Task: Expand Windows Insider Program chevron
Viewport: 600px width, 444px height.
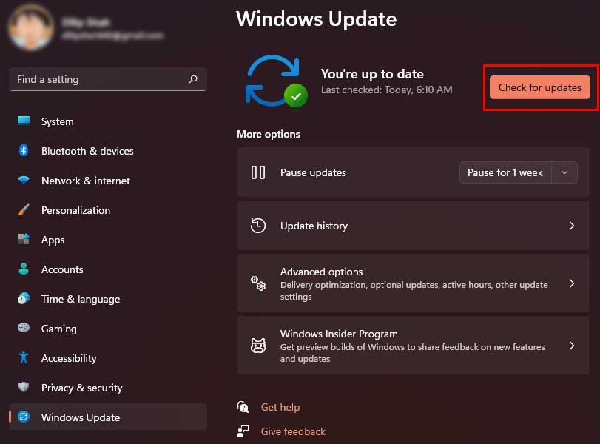Action: (572, 346)
